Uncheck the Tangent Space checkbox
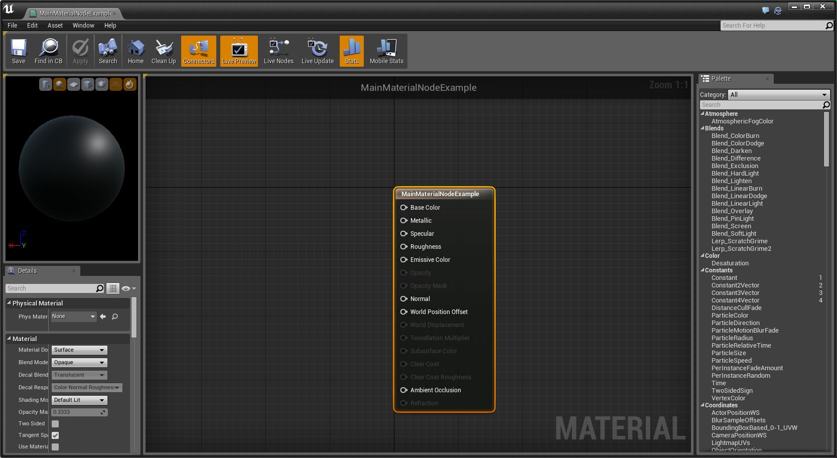The image size is (837, 458). (x=55, y=435)
